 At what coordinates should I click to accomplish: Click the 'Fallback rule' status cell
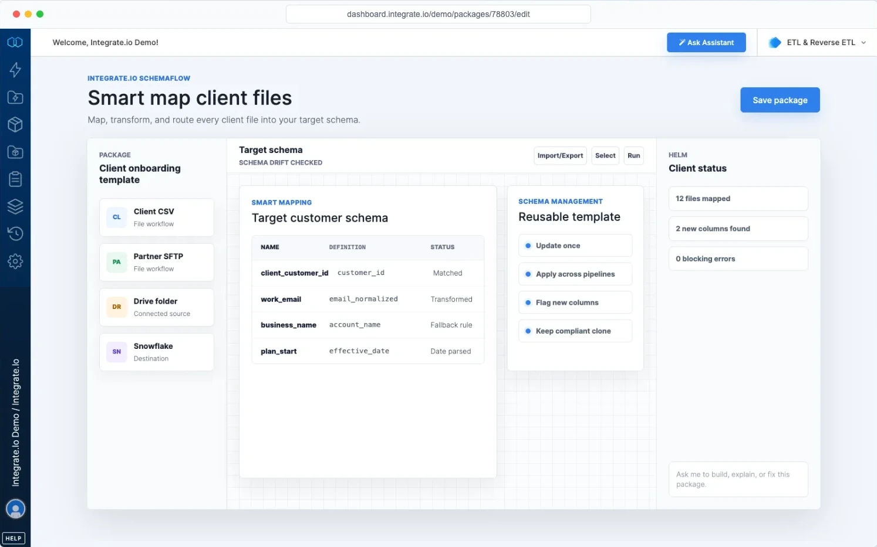point(451,325)
